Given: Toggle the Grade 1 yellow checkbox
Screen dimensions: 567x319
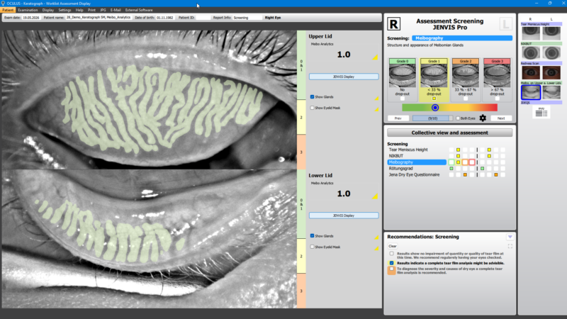Looking at the screenshot, I should pyautogui.click(x=434, y=99).
